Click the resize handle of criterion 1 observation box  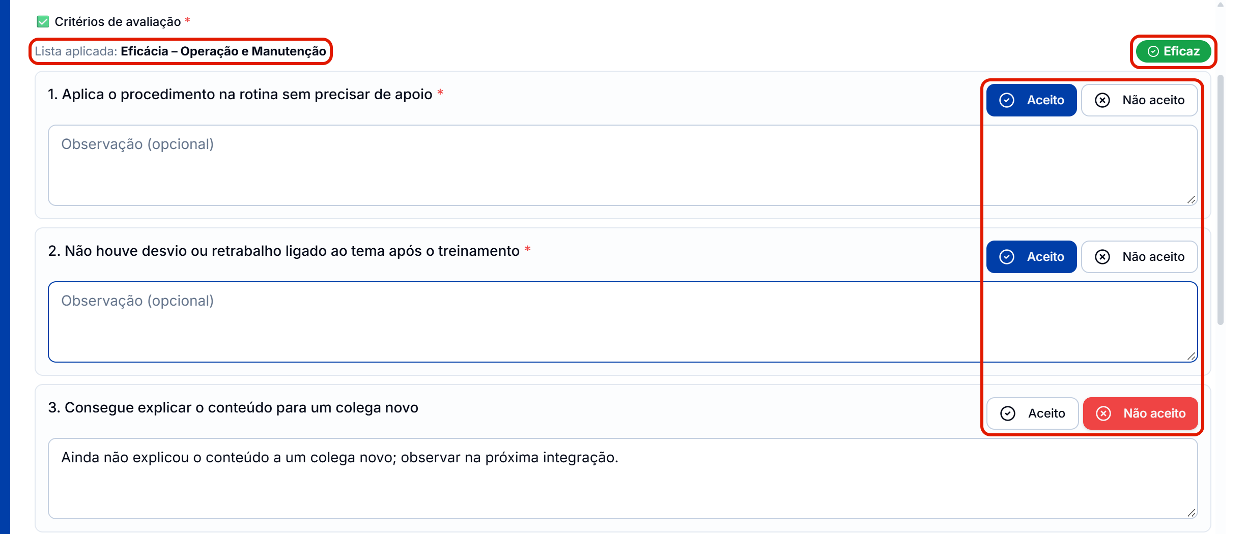pos(1191,199)
